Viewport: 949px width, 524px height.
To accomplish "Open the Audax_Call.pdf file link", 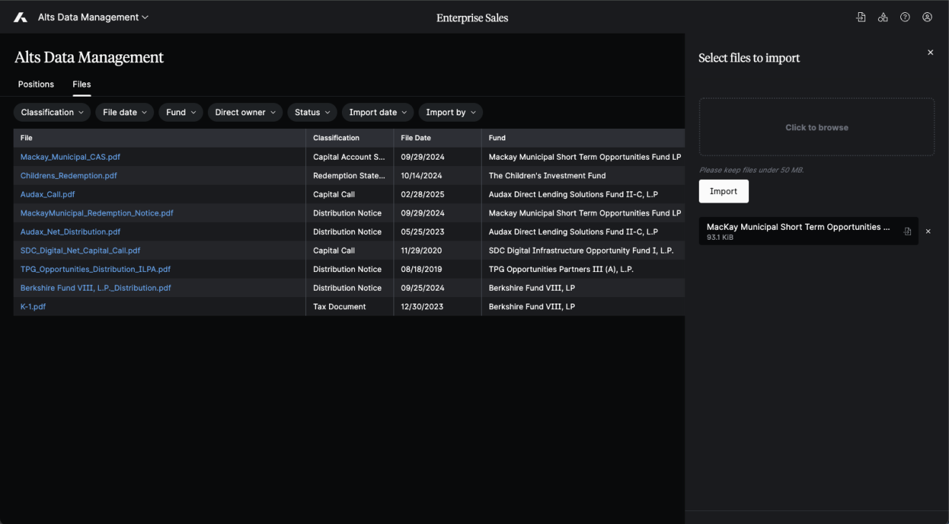I will pos(47,194).
